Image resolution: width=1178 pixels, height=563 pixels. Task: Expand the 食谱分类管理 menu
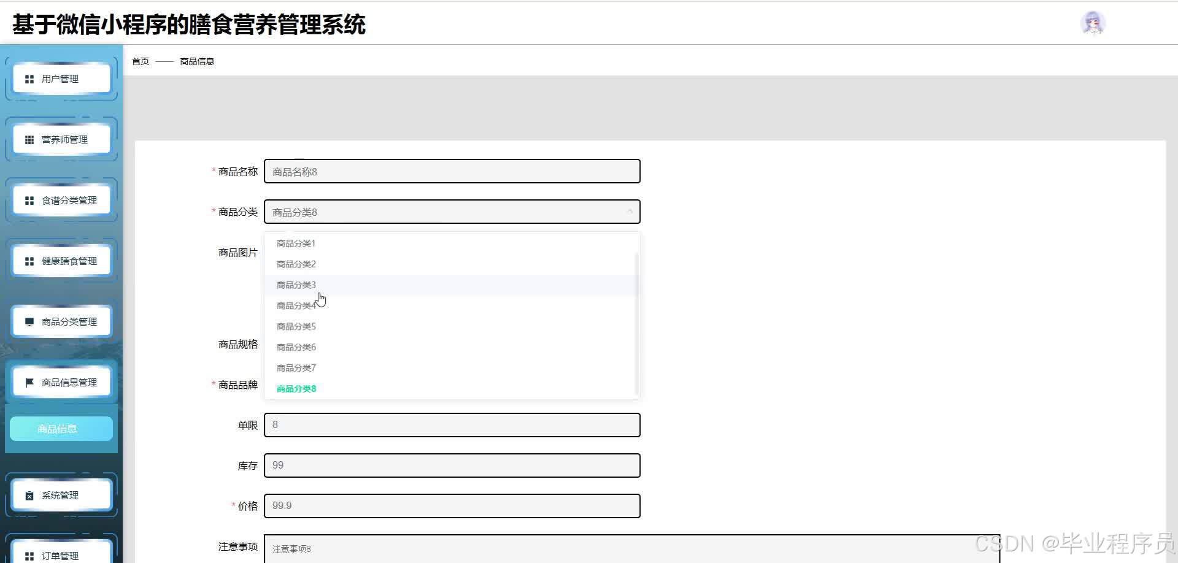click(x=61, y=201)
